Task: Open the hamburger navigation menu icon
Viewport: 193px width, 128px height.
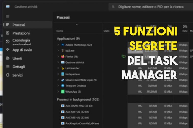Action: point(8,16)
